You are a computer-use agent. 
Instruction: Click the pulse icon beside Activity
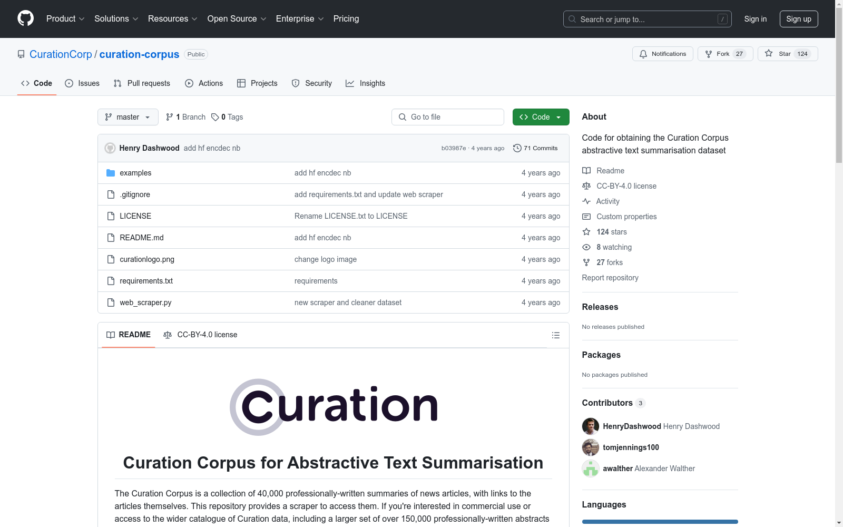(586, 201)
